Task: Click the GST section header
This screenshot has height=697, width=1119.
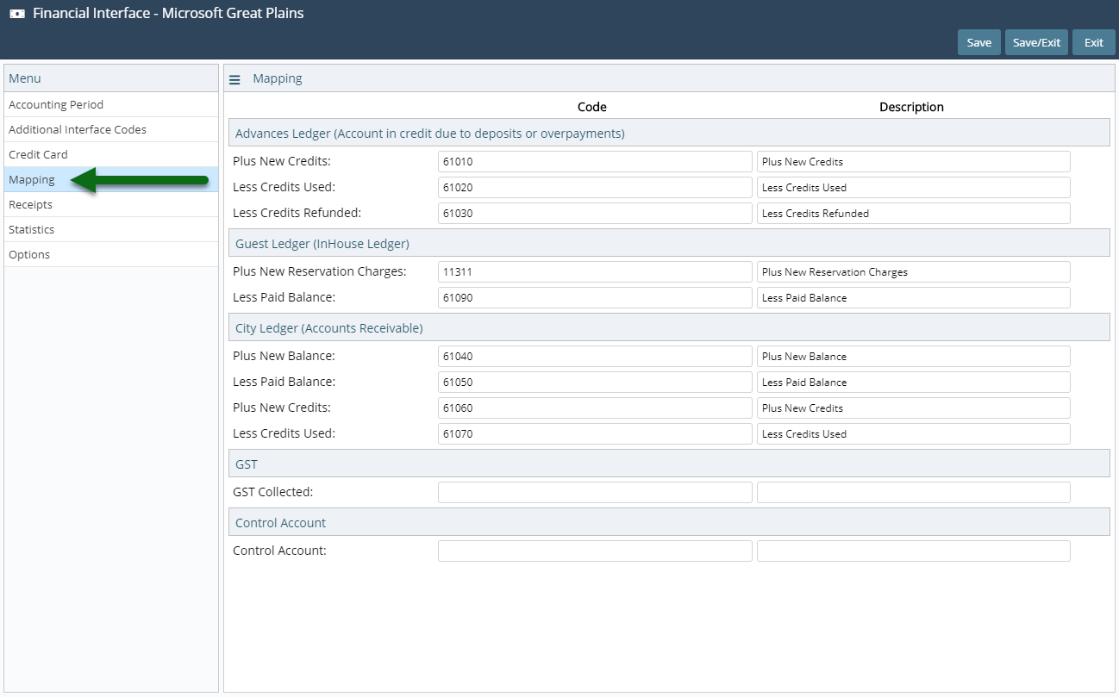Action: pyautogui.click(x=669, y=464)
